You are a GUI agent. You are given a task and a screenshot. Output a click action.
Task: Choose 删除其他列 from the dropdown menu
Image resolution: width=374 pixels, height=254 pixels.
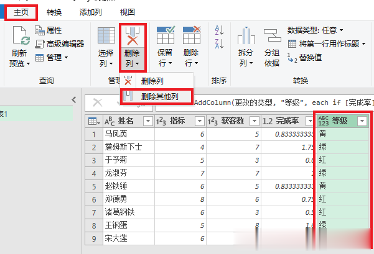click(157, 96)
